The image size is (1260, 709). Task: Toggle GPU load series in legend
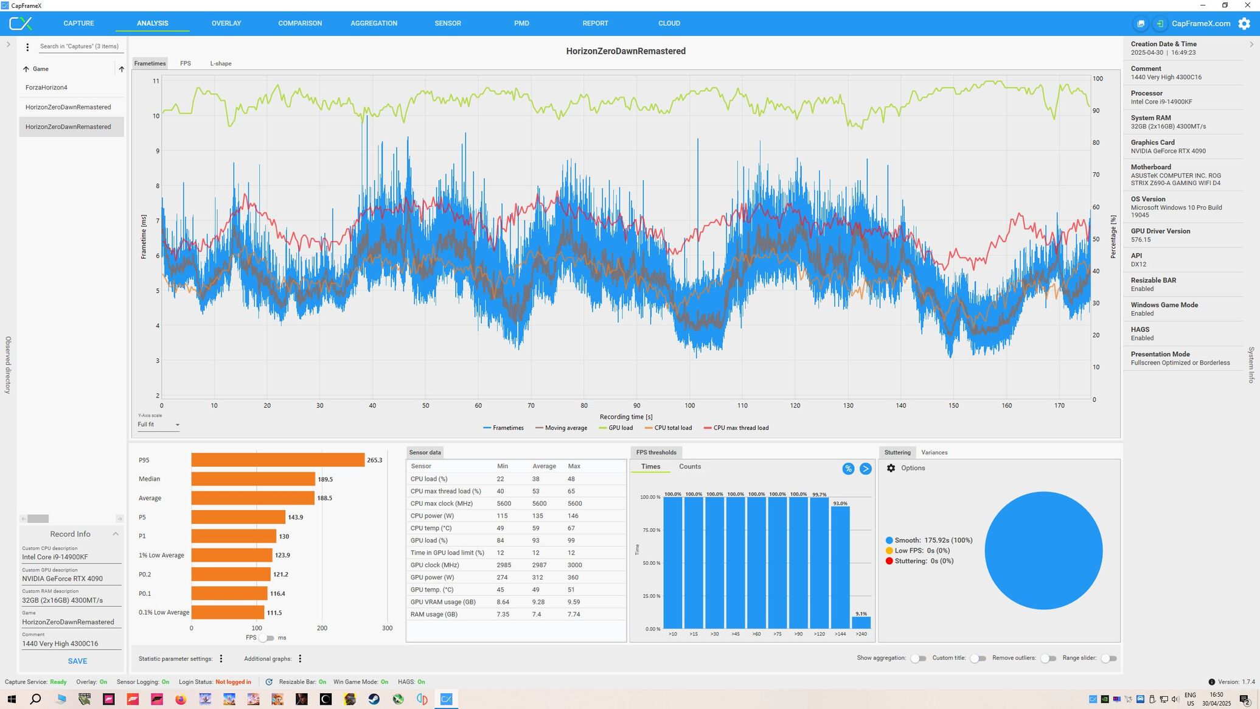coord(616,428)
